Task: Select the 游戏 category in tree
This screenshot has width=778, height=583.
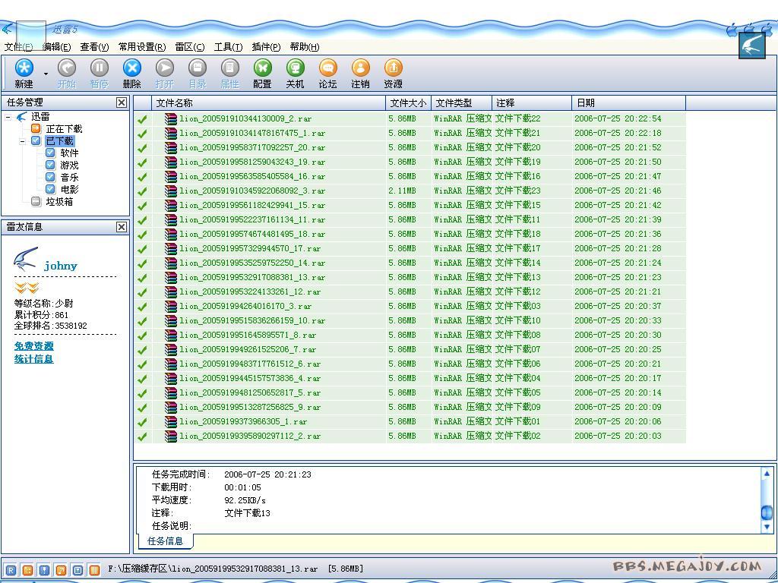Action: coord(69,165)
